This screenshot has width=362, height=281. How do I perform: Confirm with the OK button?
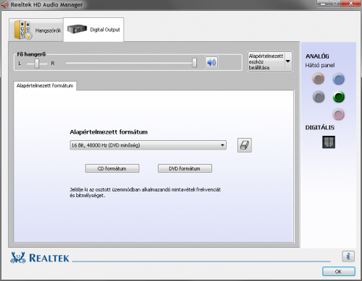(x=339, y=272)
